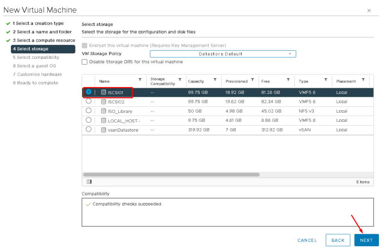The width and height of the screenshot is (382, 251).
Task: Open the column chooser icon below table
Action: 89,182
